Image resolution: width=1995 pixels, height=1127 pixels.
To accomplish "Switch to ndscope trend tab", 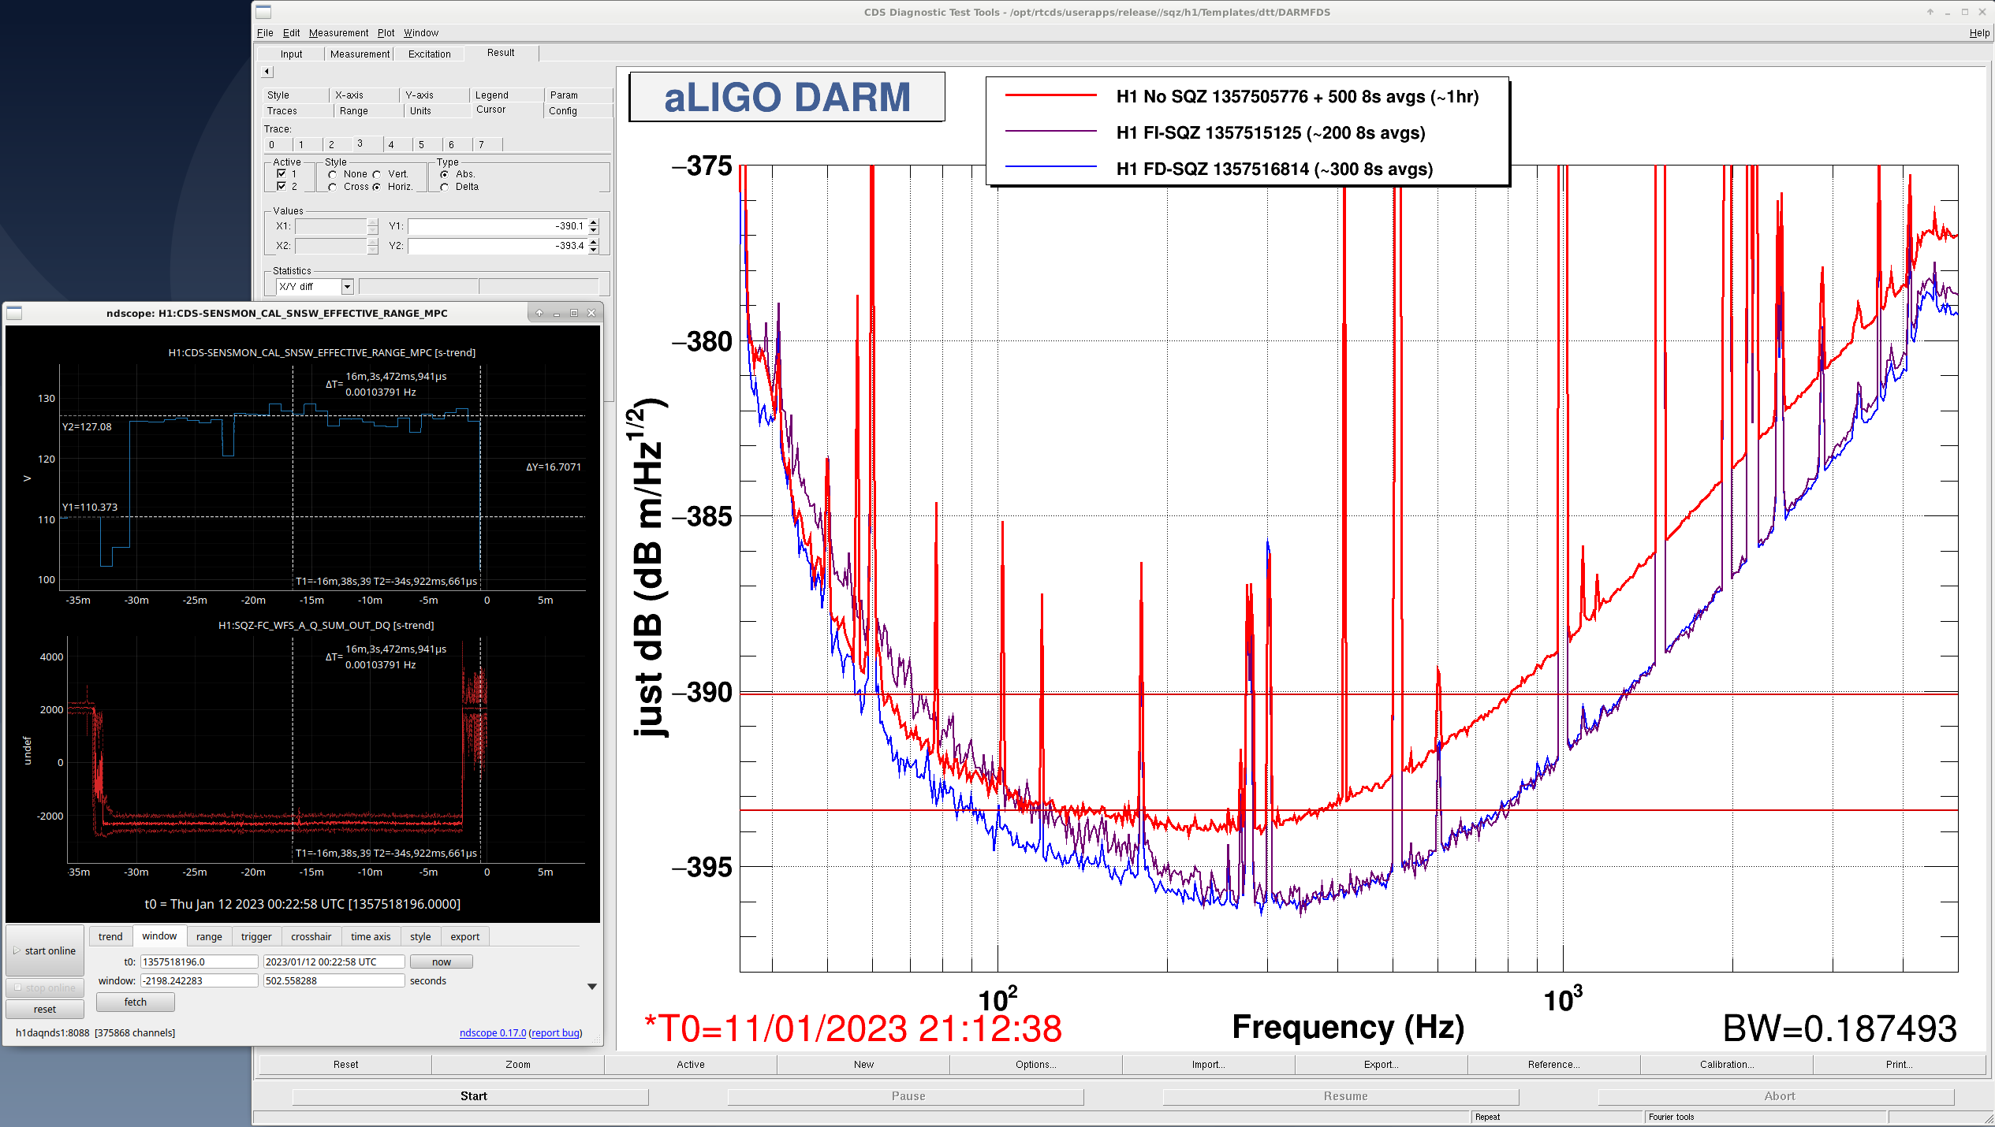I will pos(110,937).
